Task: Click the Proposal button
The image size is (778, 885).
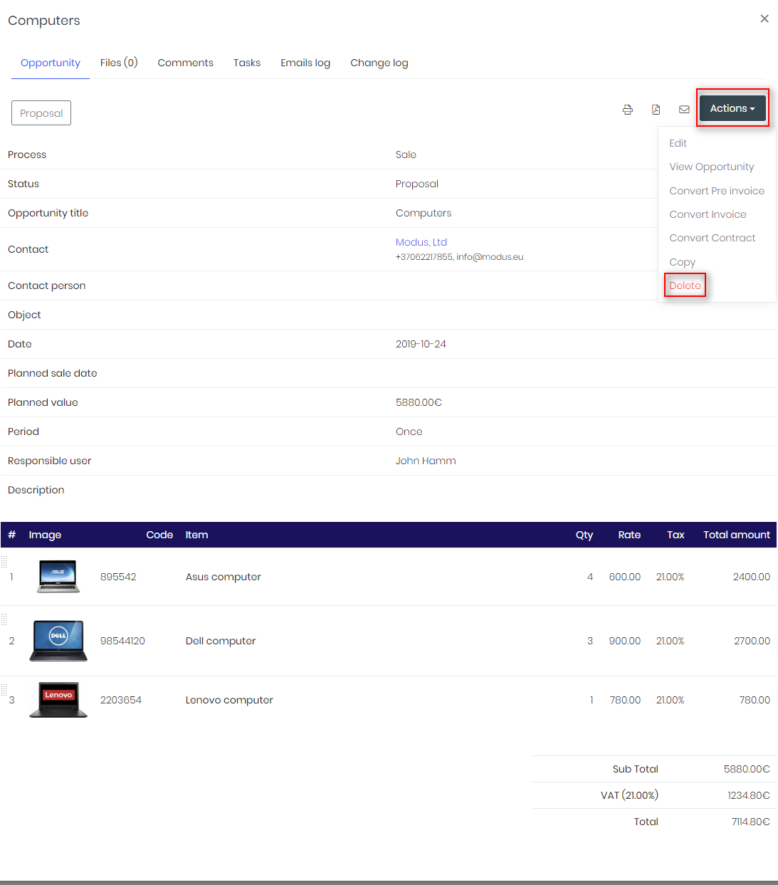Action: pos(41,113)
